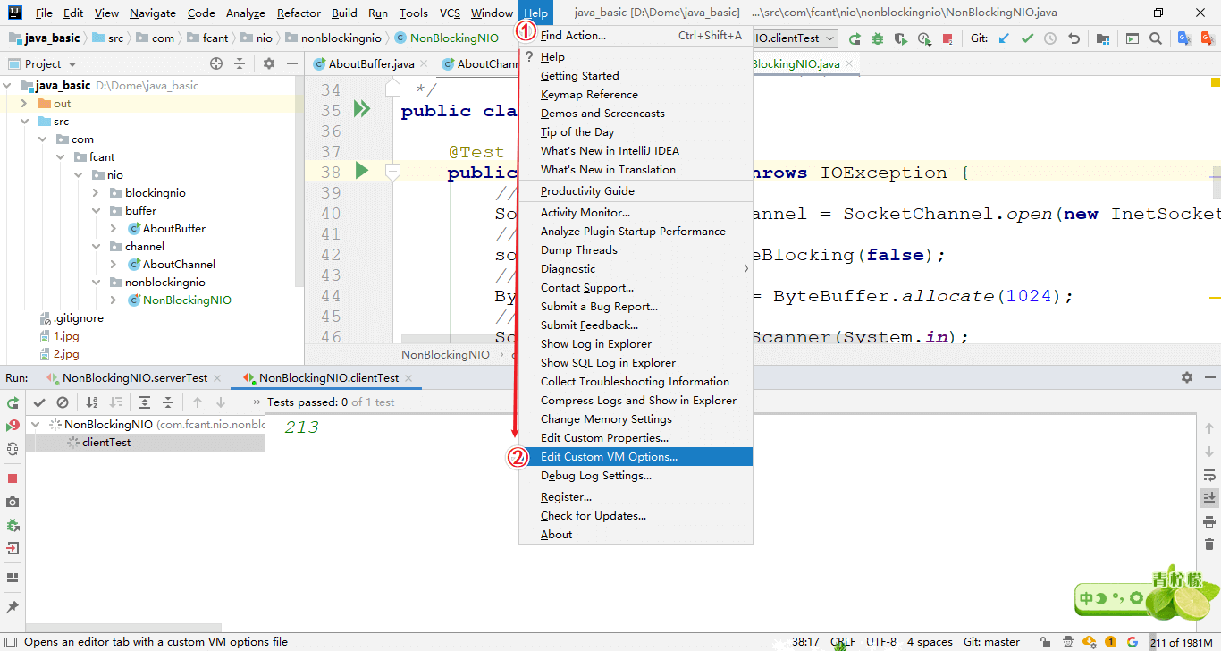Screen dimensions: 1221x651
Task: Switch to NonBlockingNIO.serverTest run tab
Action: 135,378
